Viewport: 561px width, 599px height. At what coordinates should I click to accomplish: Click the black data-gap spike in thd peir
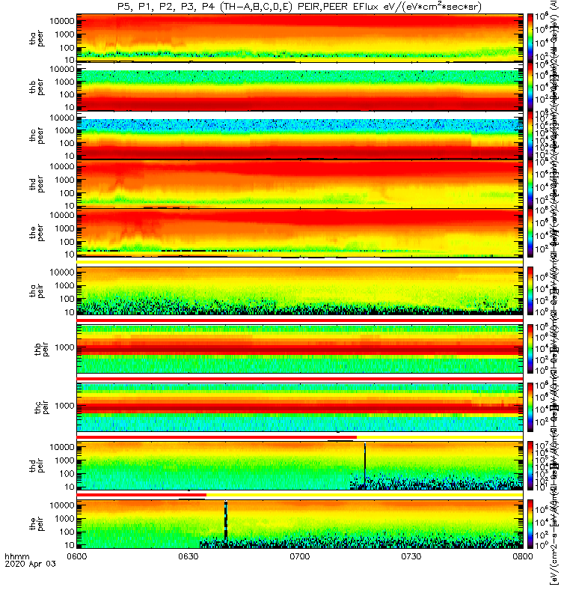[365, 466]
